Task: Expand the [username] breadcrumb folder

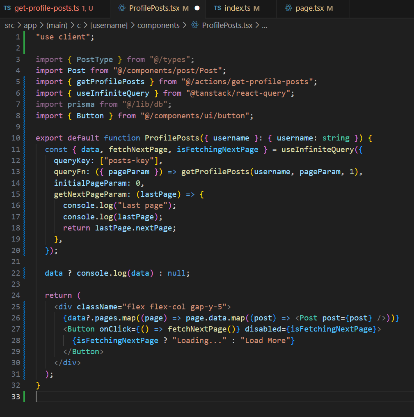Action: click(x=109, y=25)
